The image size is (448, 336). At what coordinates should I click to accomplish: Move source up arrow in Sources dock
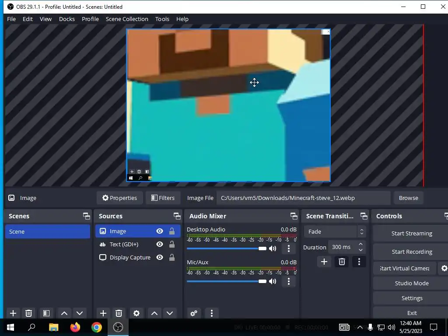pos(154,313)
